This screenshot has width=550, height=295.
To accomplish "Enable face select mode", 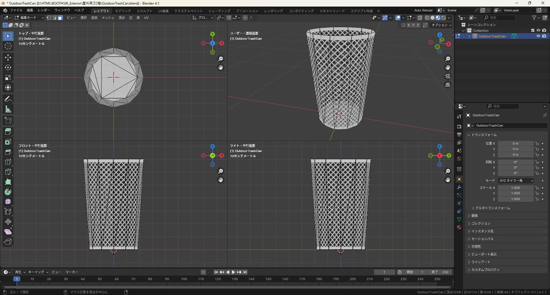I will (60, 18).
